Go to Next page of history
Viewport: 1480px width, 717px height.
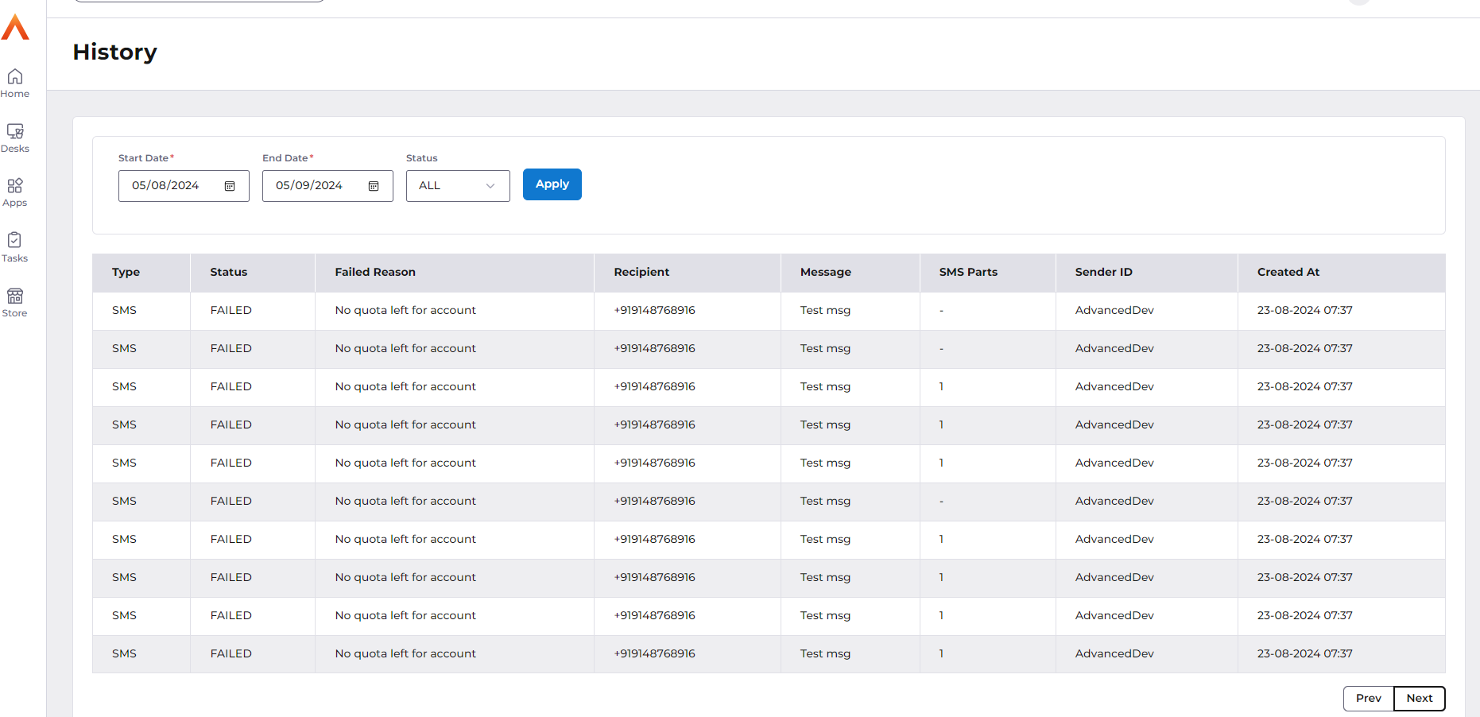[x=1419, y=698]
